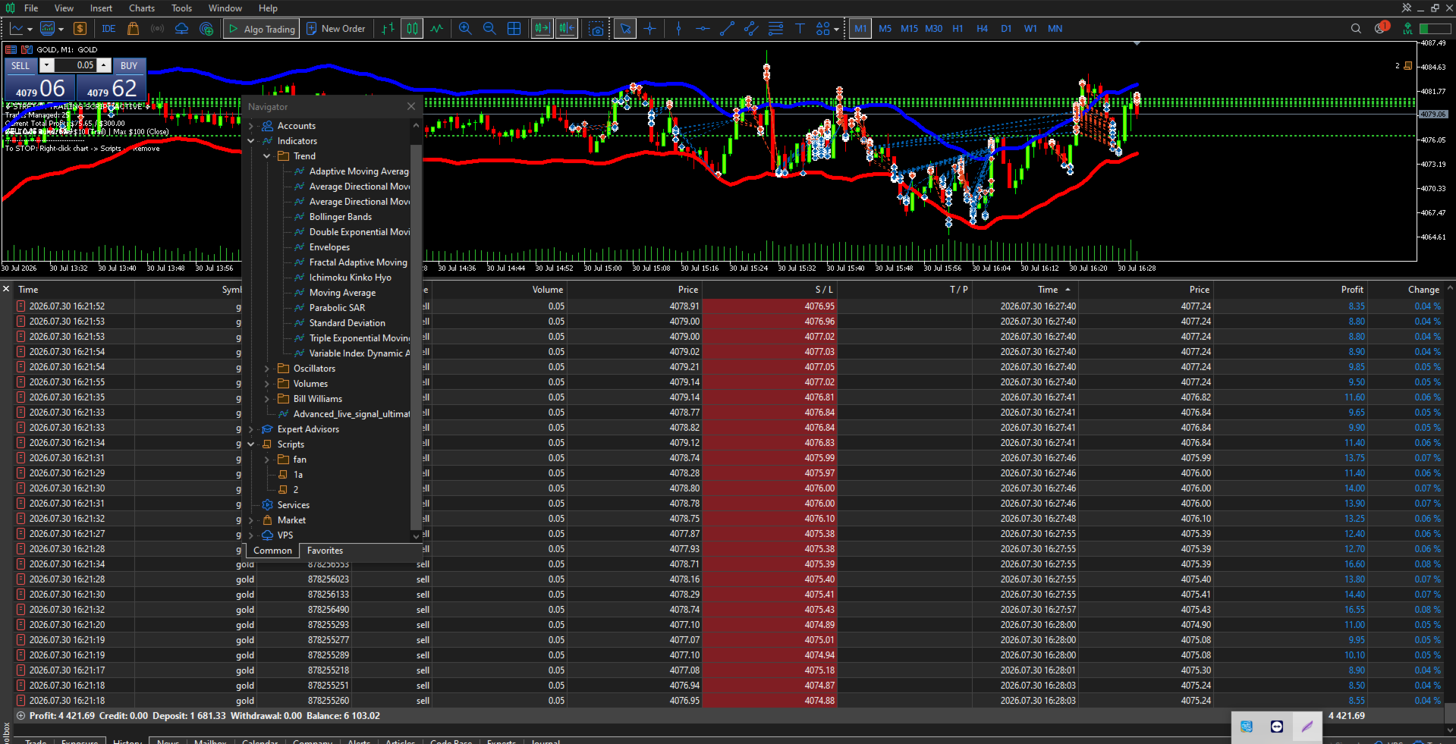Select Bollinger Bands indicator in Navigator
Screen dimensions: 1456x744
[340, 217]
